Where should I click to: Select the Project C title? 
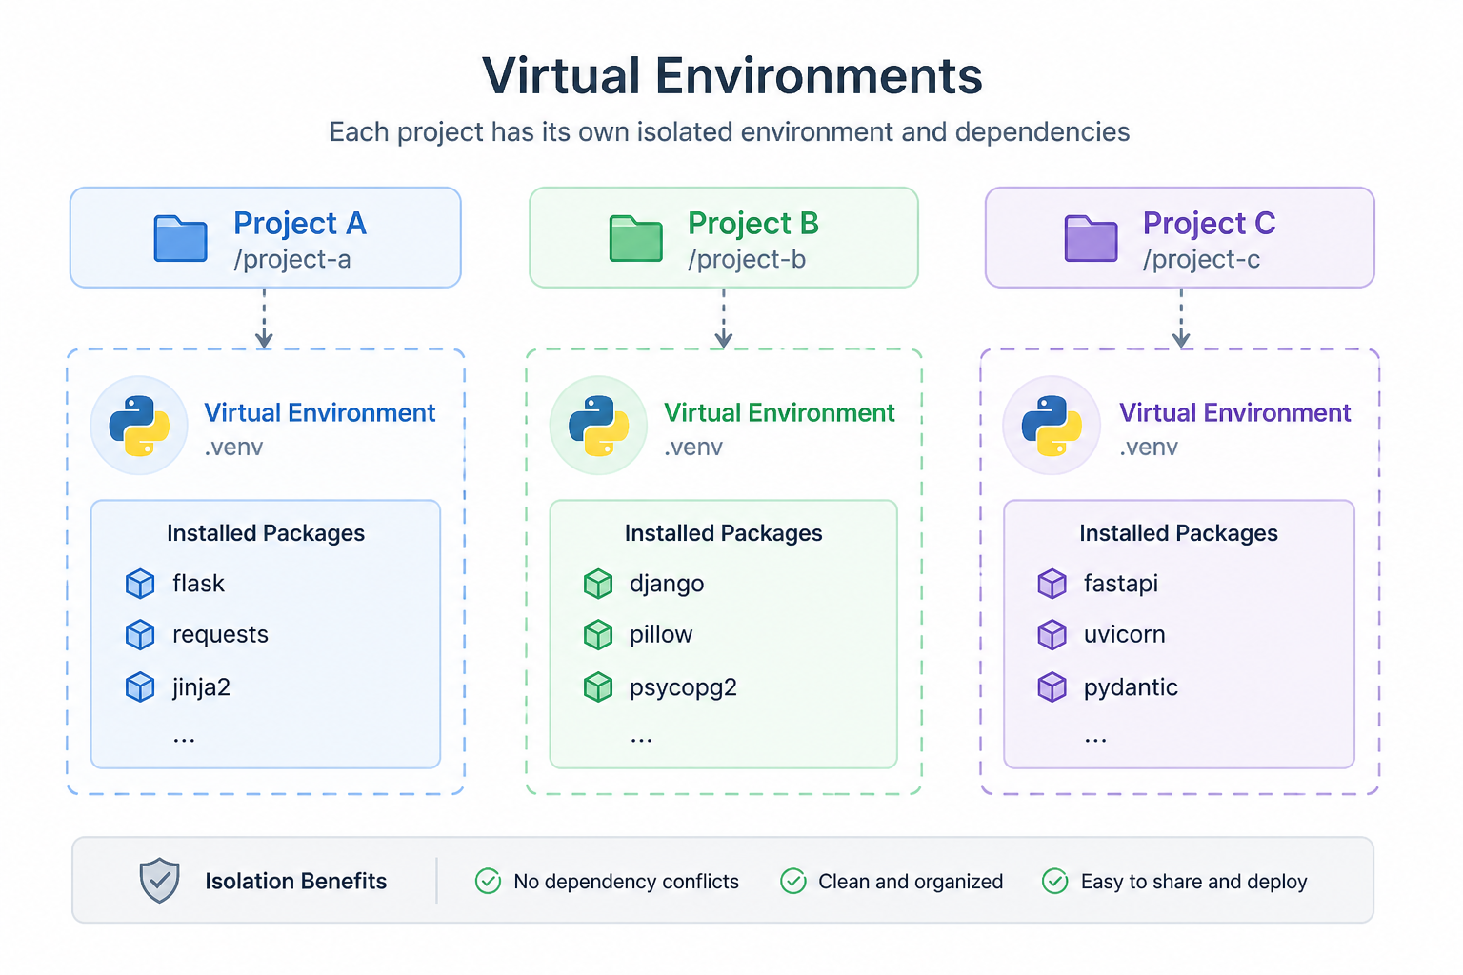1209,223
